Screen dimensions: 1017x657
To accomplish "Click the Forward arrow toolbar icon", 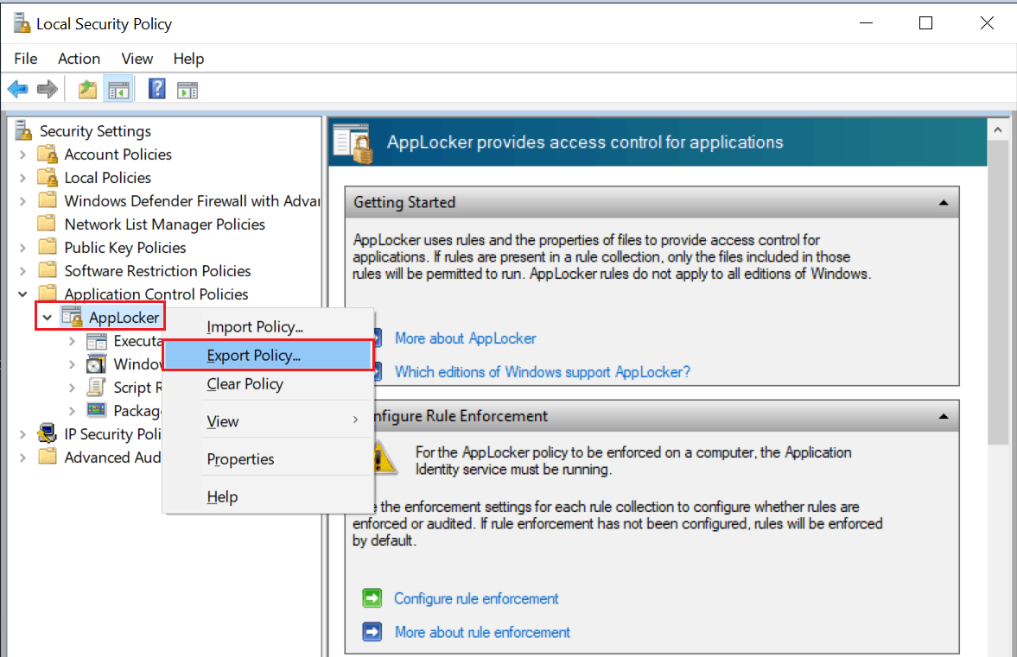I will point(48,89).
